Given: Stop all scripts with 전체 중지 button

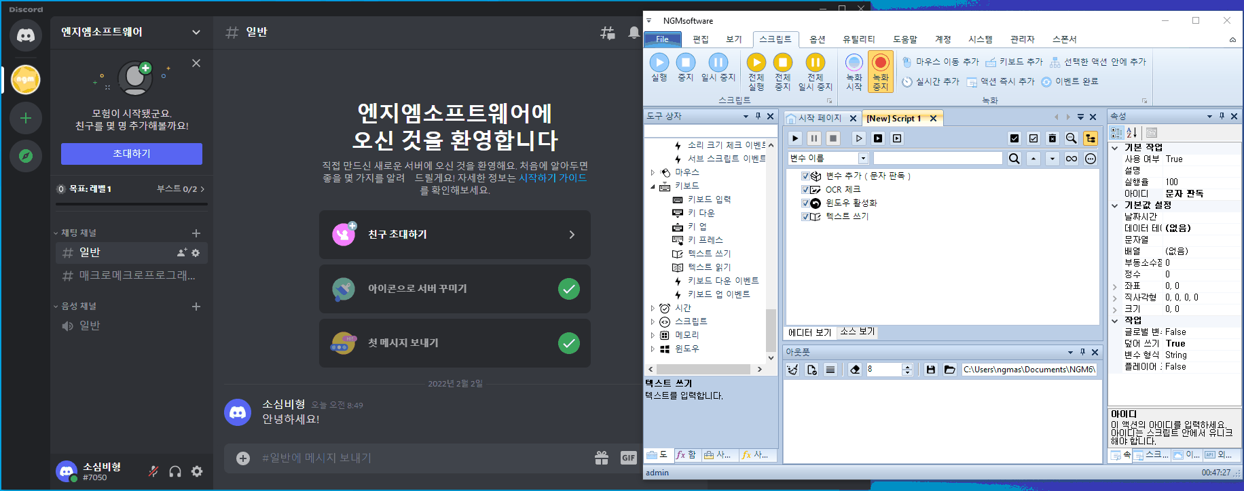Looking at the screenshot, I should tap(782, 72).
